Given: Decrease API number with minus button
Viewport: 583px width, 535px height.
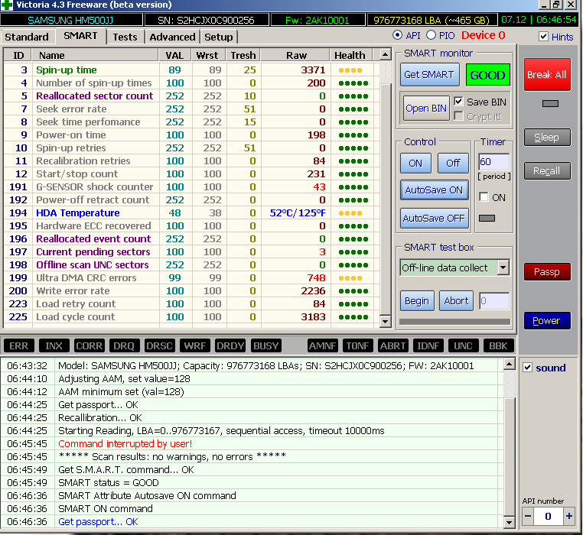Looking at the screenshot, I should click(527, 517).
